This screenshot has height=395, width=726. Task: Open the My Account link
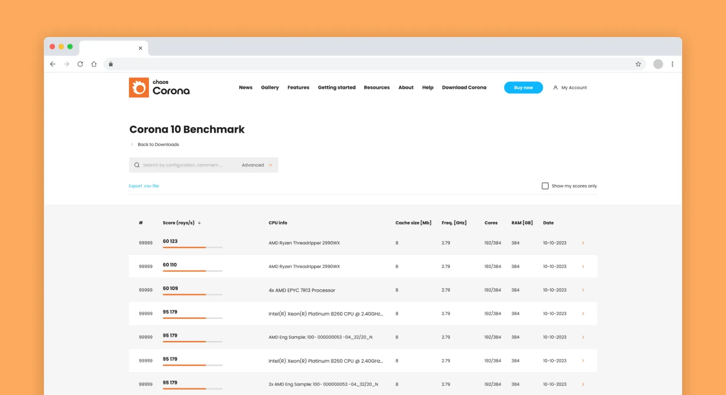(x=574, y=88)
